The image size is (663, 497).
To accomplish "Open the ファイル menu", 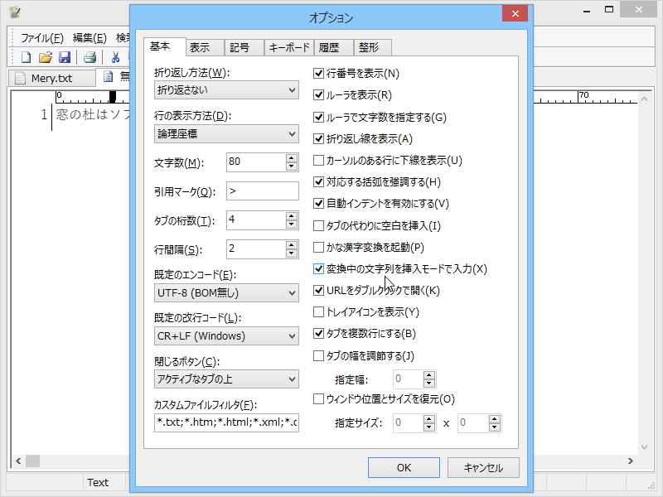I will coord(32,36).
